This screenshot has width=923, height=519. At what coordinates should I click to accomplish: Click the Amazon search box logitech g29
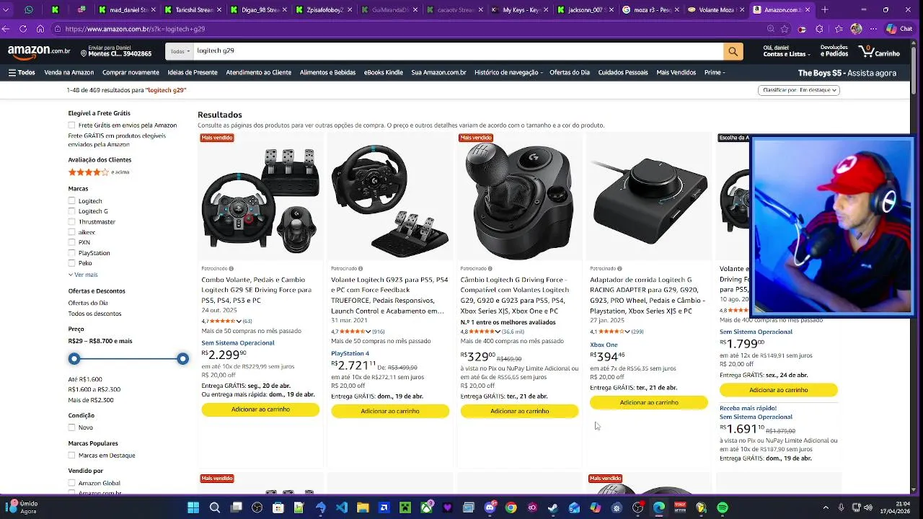[x=458, y=51]
